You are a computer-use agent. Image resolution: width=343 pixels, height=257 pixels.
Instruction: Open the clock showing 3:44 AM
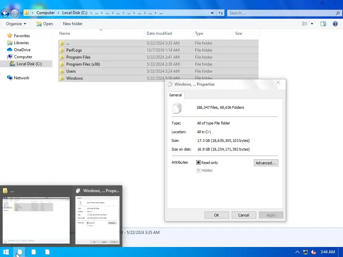[x=328, y=252]
